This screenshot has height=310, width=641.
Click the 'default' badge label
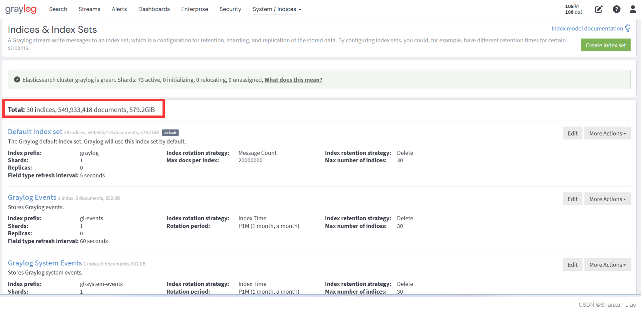point(170,133)
